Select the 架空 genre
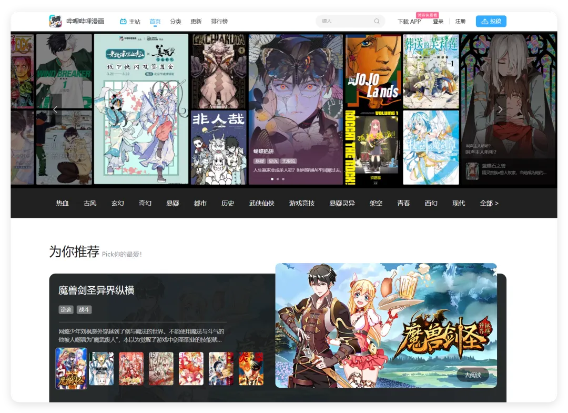 coord(376,203)
